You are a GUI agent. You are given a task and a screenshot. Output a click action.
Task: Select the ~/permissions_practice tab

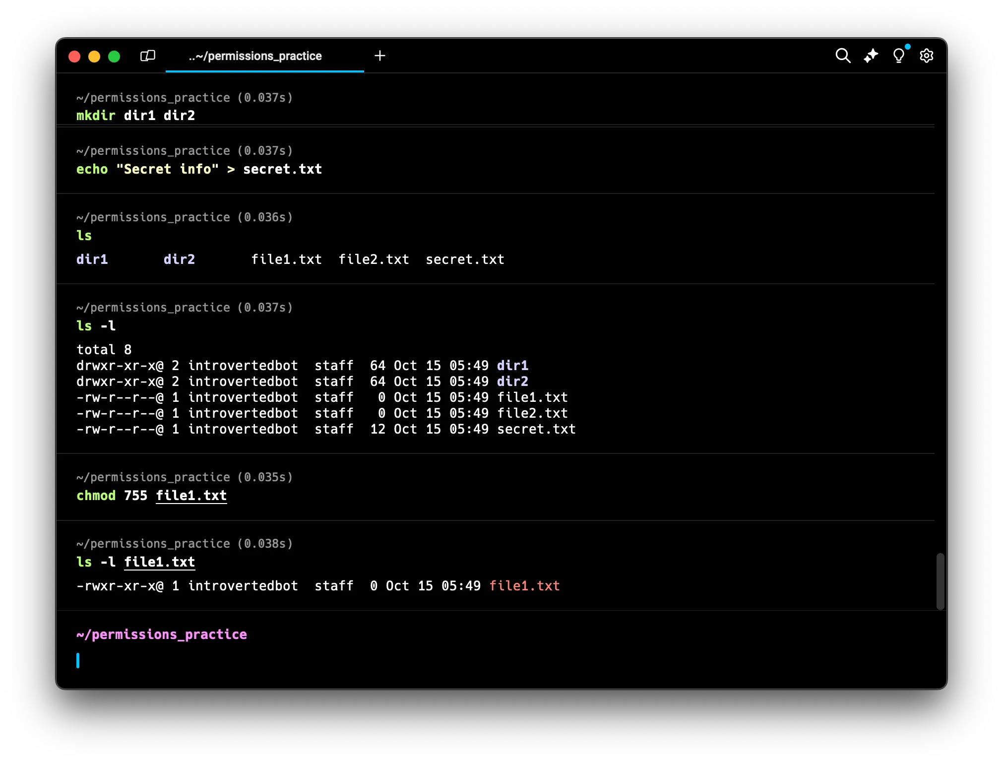click(255, 56)
